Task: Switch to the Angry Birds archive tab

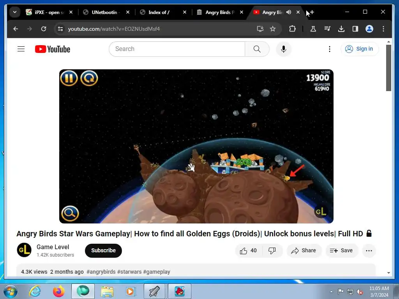Action: (220, 12)
